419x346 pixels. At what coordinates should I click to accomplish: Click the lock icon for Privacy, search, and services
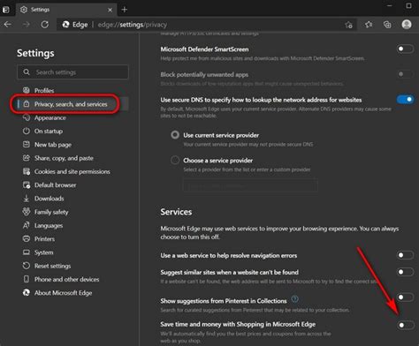[x=27, y=104]
